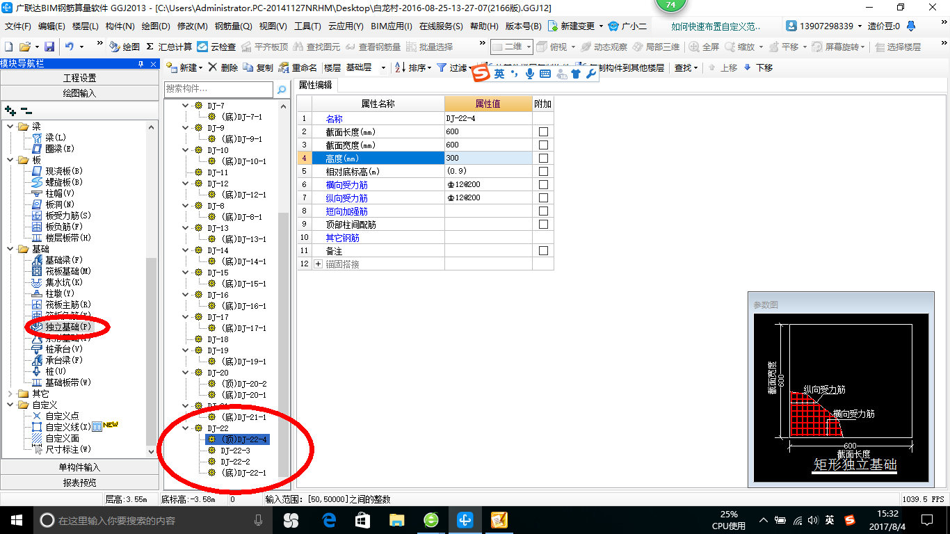Pin the 模块导航栏 panel
Viewport: 950px width, 534px height.
(141, 64)
